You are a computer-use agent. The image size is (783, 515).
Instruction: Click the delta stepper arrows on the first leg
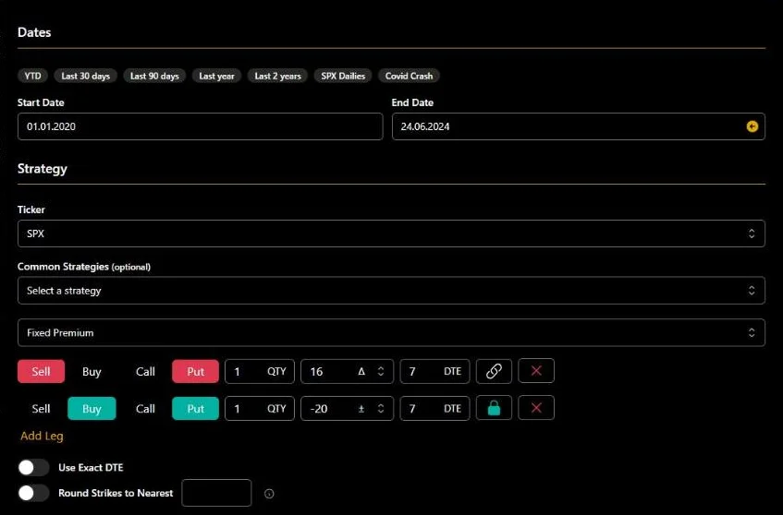click(381, 371)
